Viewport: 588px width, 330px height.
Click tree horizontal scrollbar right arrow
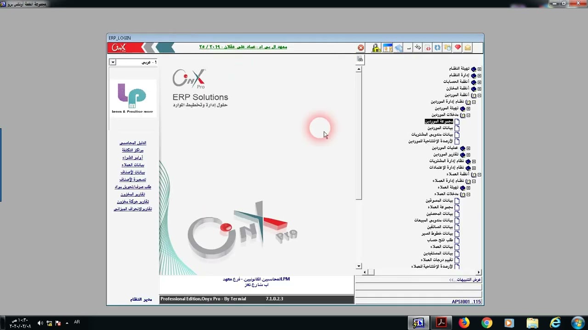[478, 272]
